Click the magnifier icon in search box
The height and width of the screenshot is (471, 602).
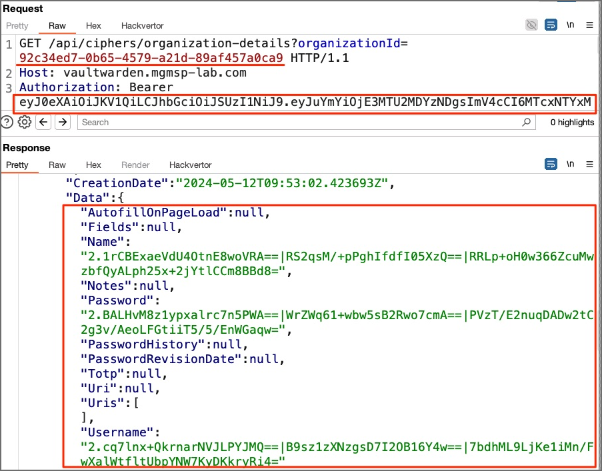point(527,122)
